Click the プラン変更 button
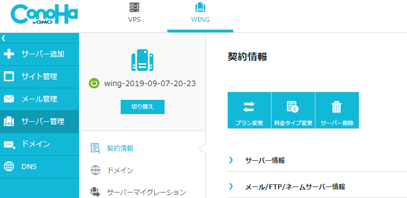 249,110
